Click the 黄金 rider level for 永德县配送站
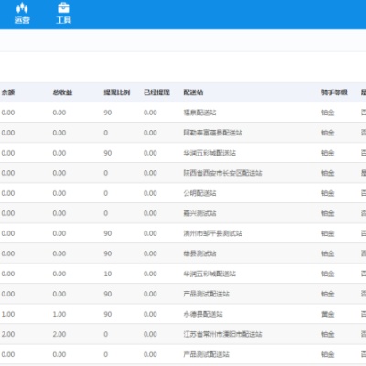 [328, 314]
